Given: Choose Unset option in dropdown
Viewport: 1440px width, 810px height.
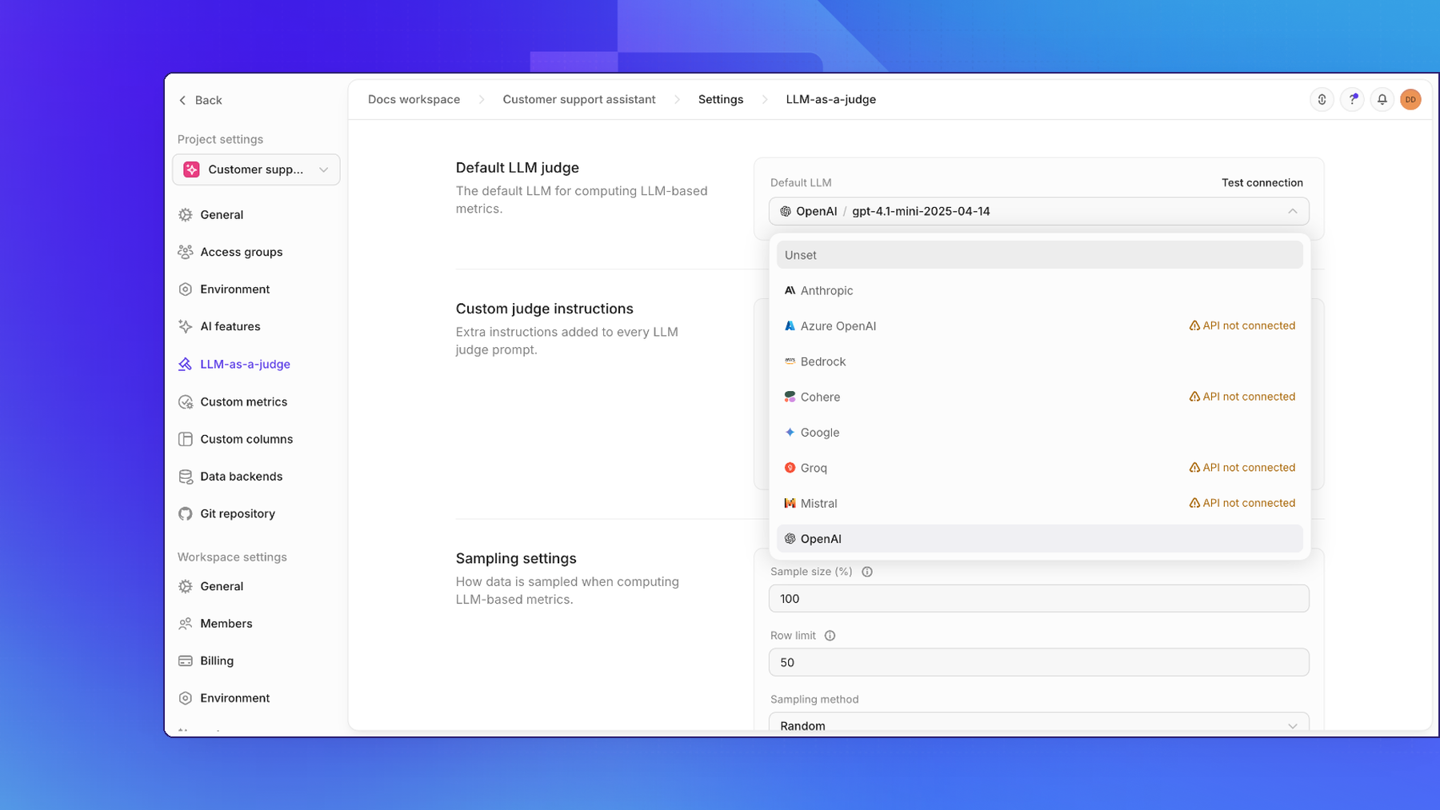Looking at the screenshot, I should click(1039, 255).
